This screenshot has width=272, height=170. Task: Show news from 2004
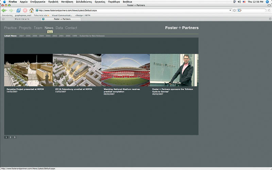[x=41, y=36]
